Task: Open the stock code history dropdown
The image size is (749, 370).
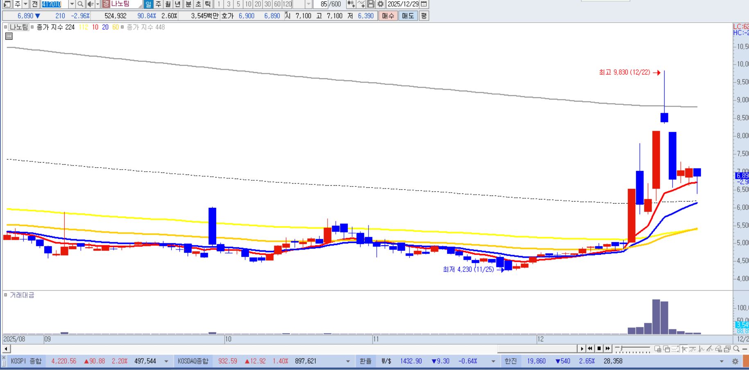Action: tap(72, 4)
